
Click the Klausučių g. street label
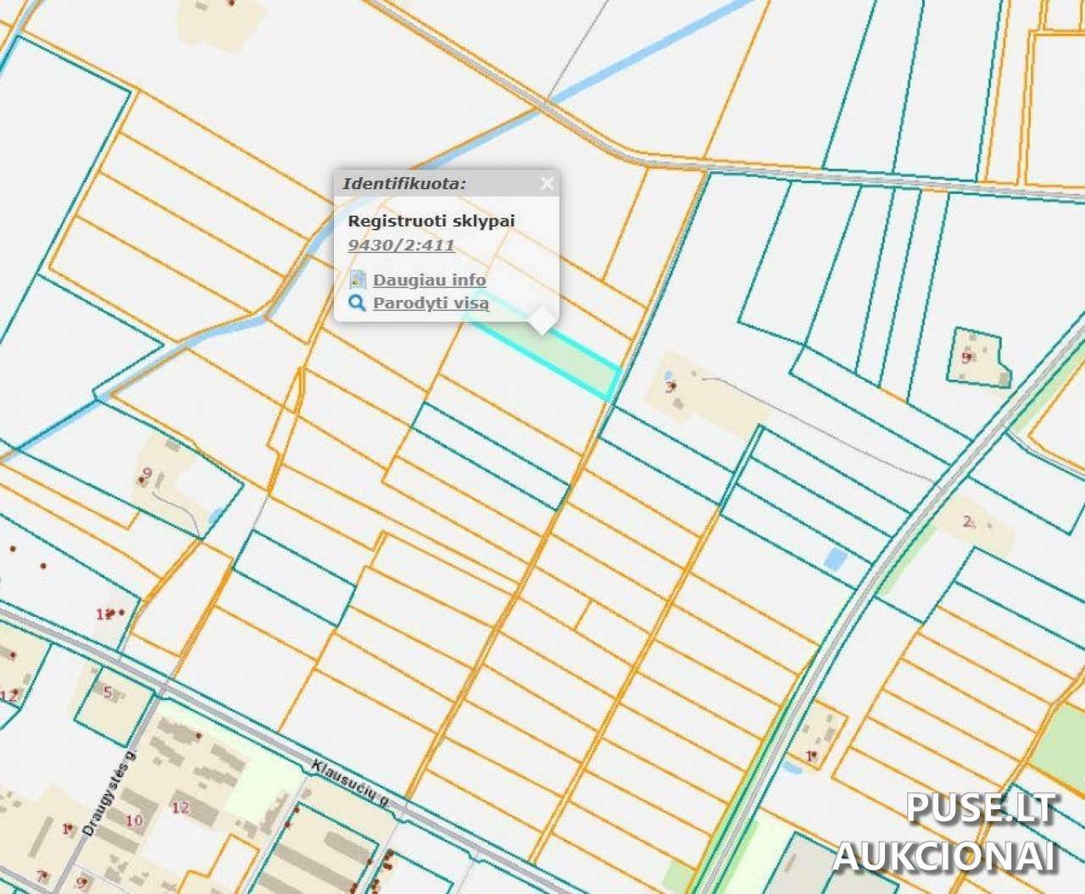(x=349, y=780)
